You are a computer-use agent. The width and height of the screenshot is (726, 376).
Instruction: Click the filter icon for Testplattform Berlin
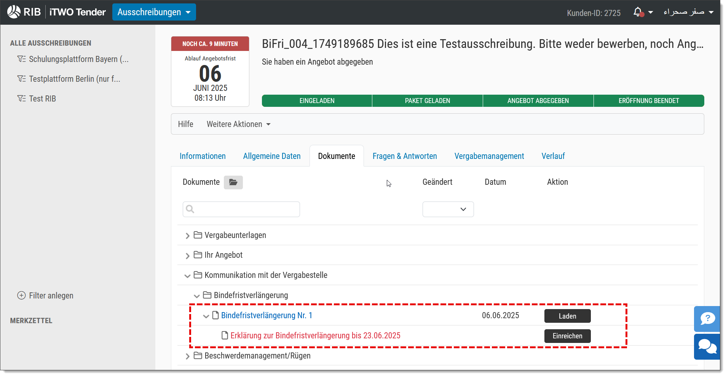click(22, 79)
